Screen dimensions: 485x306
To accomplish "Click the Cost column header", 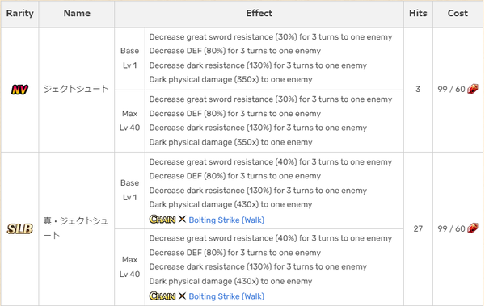I will (x=458, y=13).
